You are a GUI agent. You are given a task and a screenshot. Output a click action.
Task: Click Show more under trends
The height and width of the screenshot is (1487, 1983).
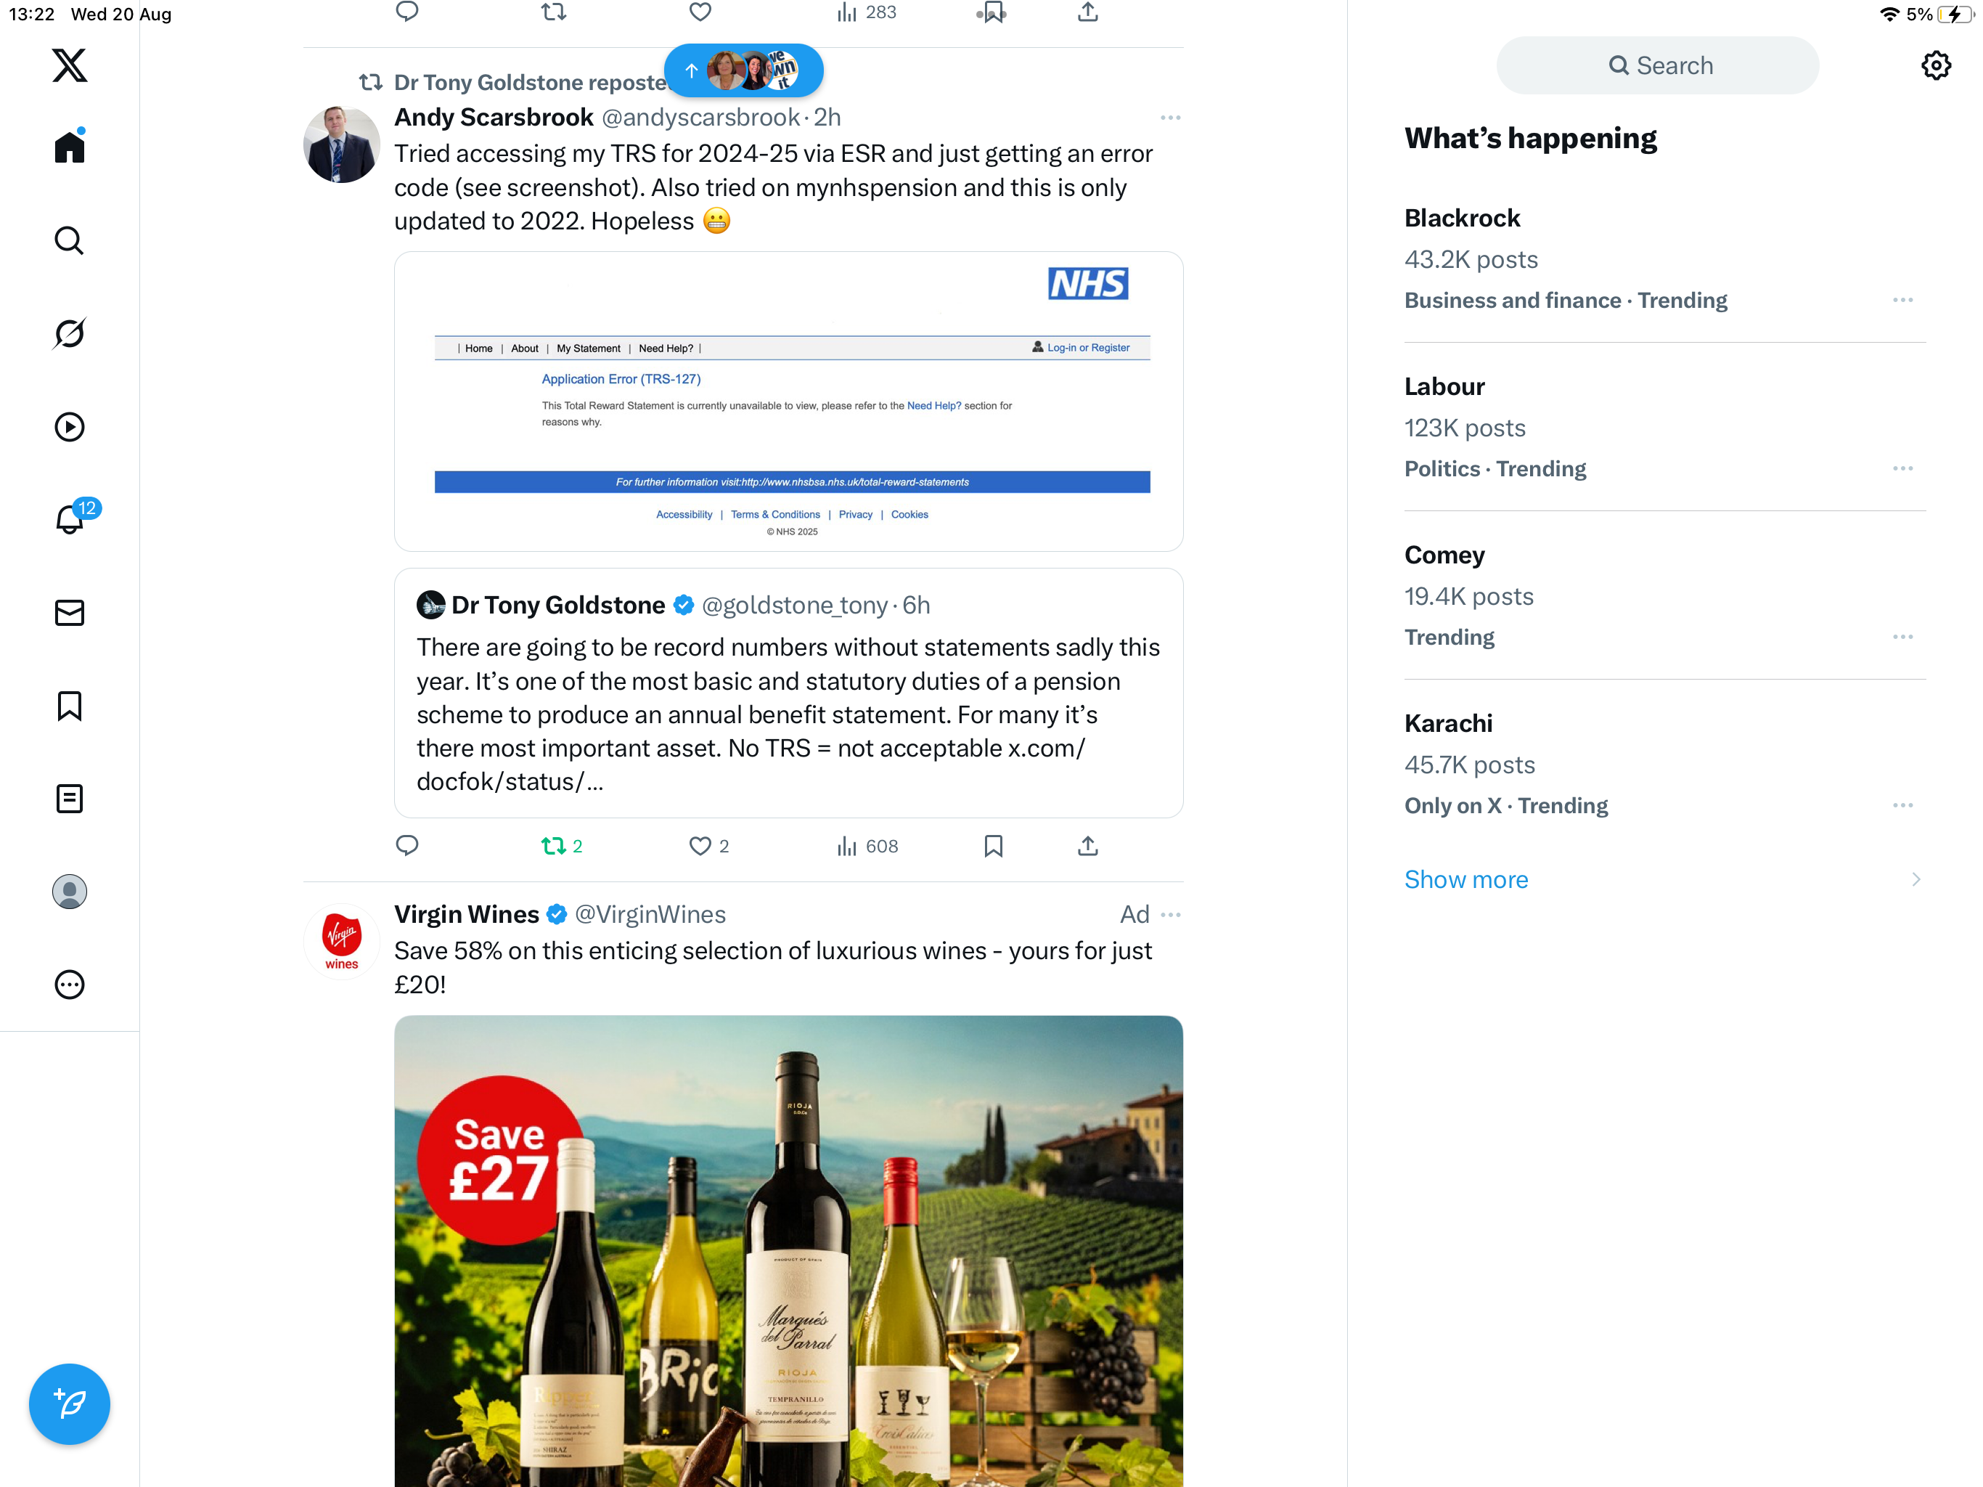tap(1465, 879)
